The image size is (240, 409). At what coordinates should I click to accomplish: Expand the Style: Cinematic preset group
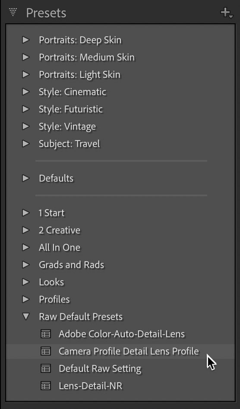tap(26, 92)
